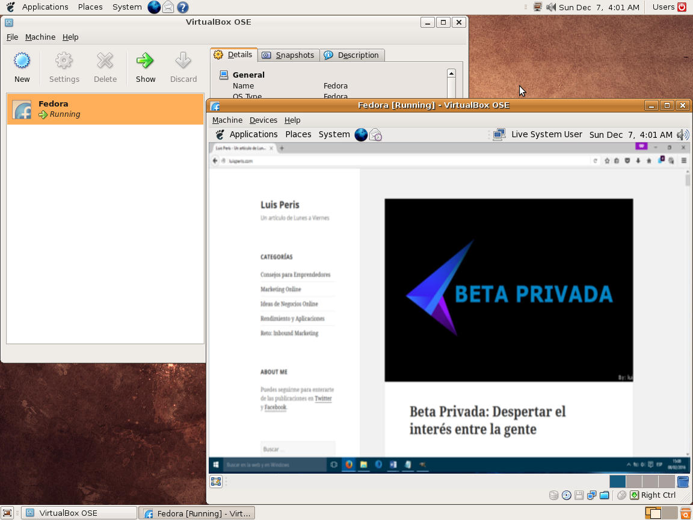The width and height of the screenshot is (693, 520).
Task: Click the guest network connection icon
Action: 499,135
